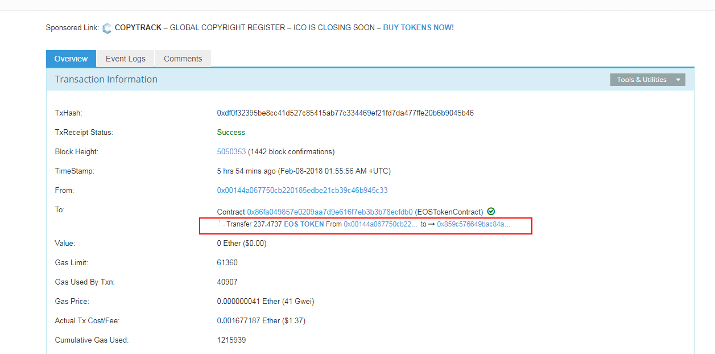
Task: Open the From address 0x00144a067750cb22... full link
Action: (302, 190)
